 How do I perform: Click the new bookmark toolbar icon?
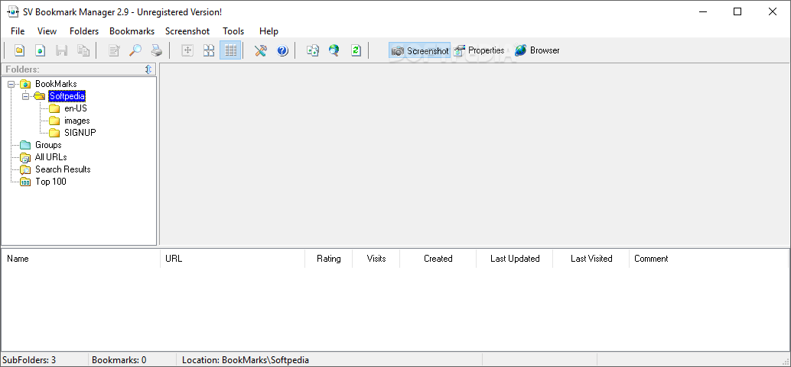click(41, 50)
